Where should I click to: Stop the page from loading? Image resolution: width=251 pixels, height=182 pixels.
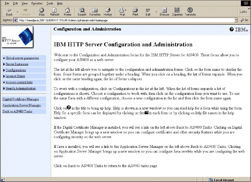42,12
